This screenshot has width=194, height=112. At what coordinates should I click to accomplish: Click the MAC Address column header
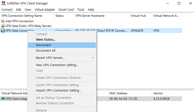point(130,93)
